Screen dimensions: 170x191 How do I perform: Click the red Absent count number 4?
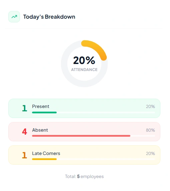coord(24,132)
